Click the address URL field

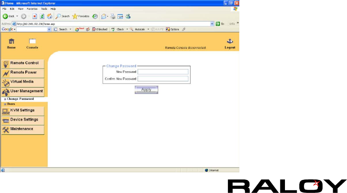click(x=113, y=24)
